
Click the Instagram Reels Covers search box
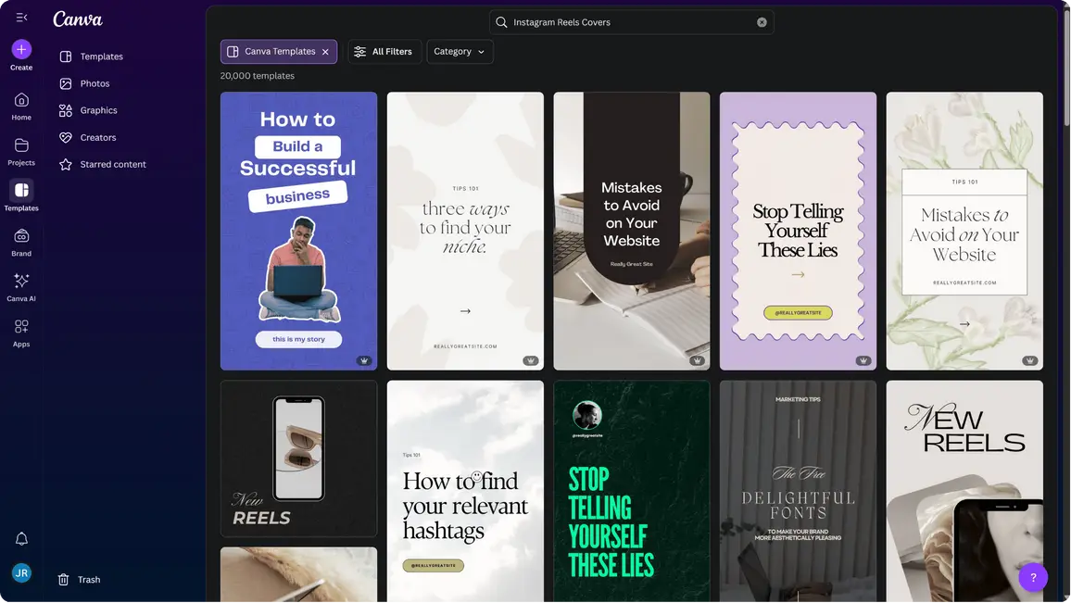tap(630, 22)
